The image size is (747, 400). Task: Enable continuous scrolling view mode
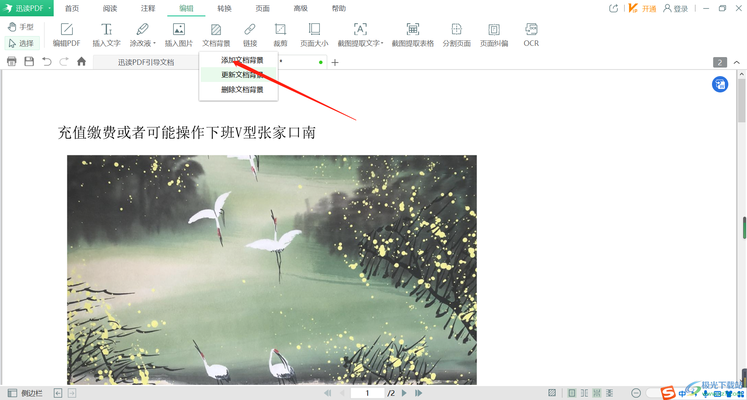coord(597,393)
